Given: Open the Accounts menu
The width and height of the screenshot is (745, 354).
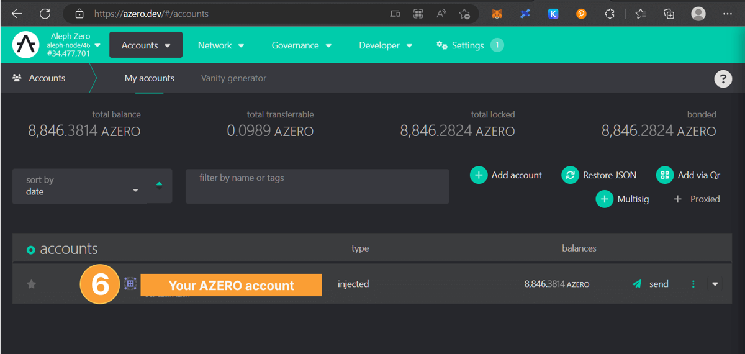Looking at the screenshot, I should point(146,45).
